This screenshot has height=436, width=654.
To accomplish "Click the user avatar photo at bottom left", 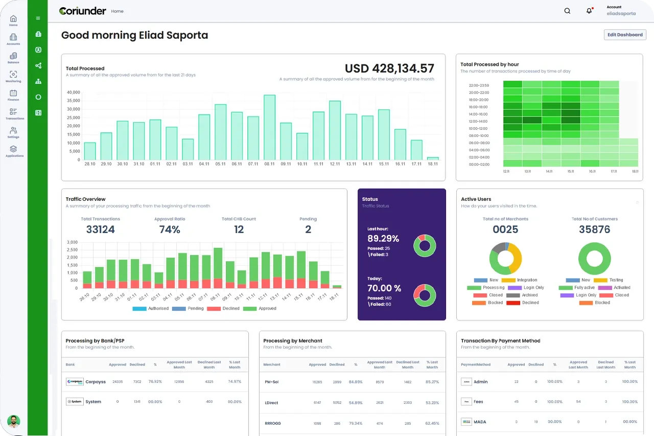I will (14, 421).
